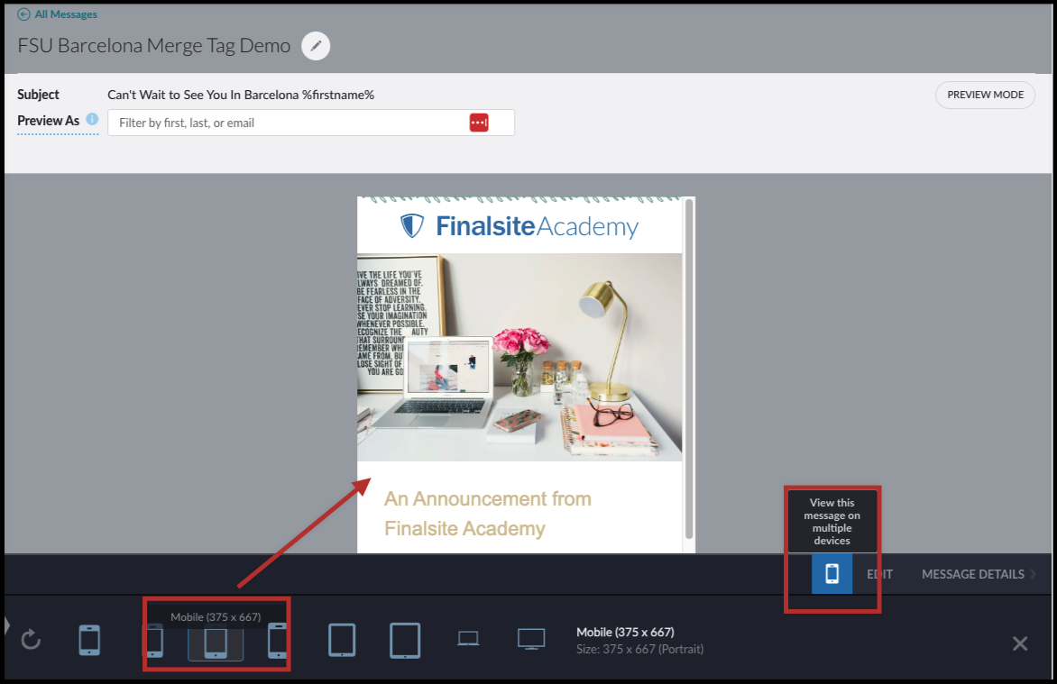Click EDIT in the bottom bar
This screenshot has width=1057, height=684.
click(879, 574)
